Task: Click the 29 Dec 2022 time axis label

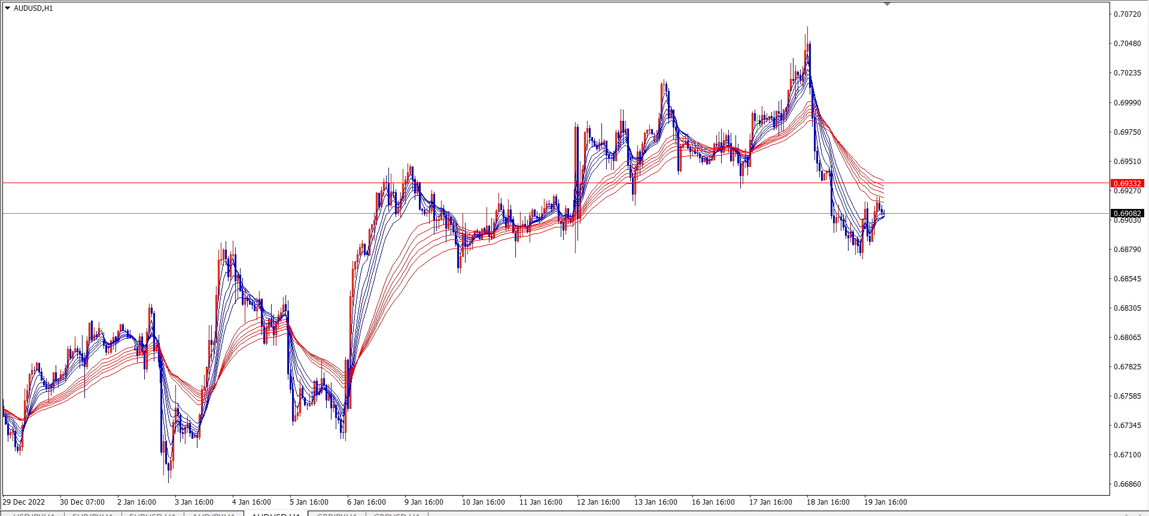Action: pyautogui.click(x=24, y=502)
